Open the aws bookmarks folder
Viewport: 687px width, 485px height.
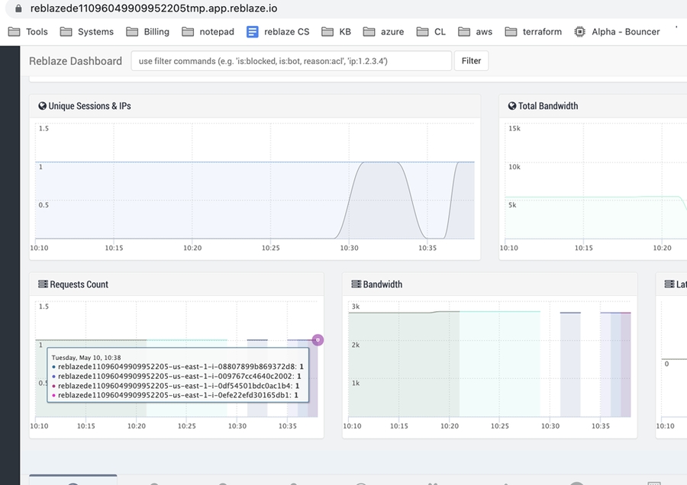coord(475,32)
